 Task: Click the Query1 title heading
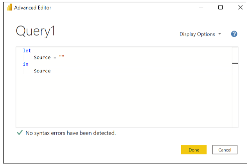[x=35, y=32]
